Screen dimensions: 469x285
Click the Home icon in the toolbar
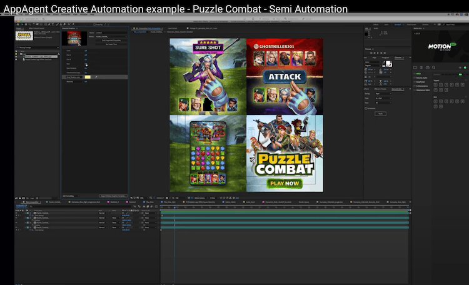pyautogui.click(x=18, y=24)
